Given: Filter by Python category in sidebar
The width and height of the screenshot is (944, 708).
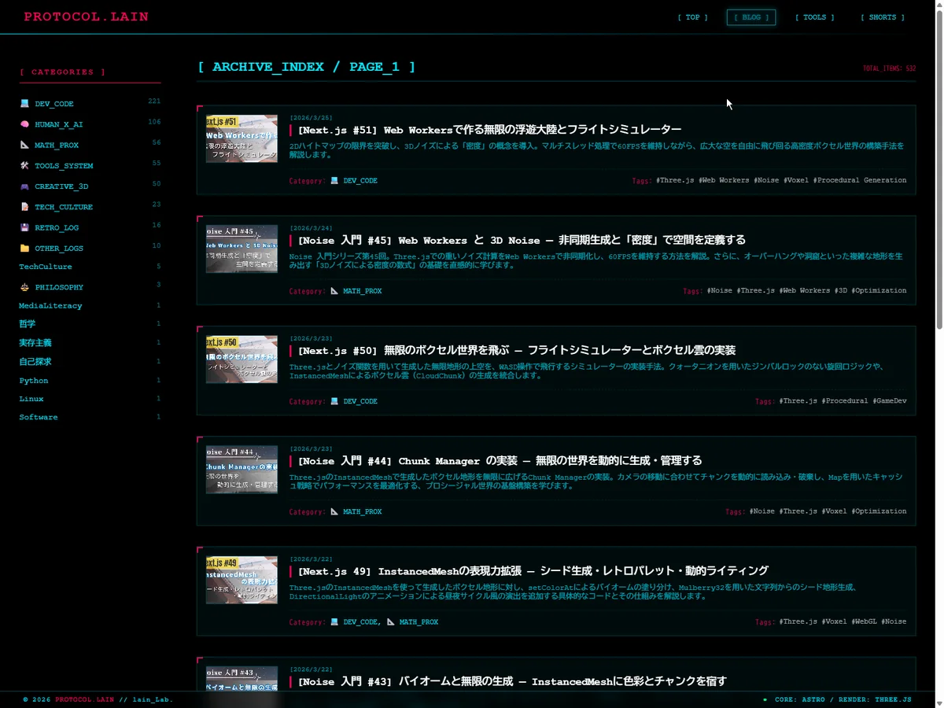Looking at the screenshot, I should coord(34,381).
